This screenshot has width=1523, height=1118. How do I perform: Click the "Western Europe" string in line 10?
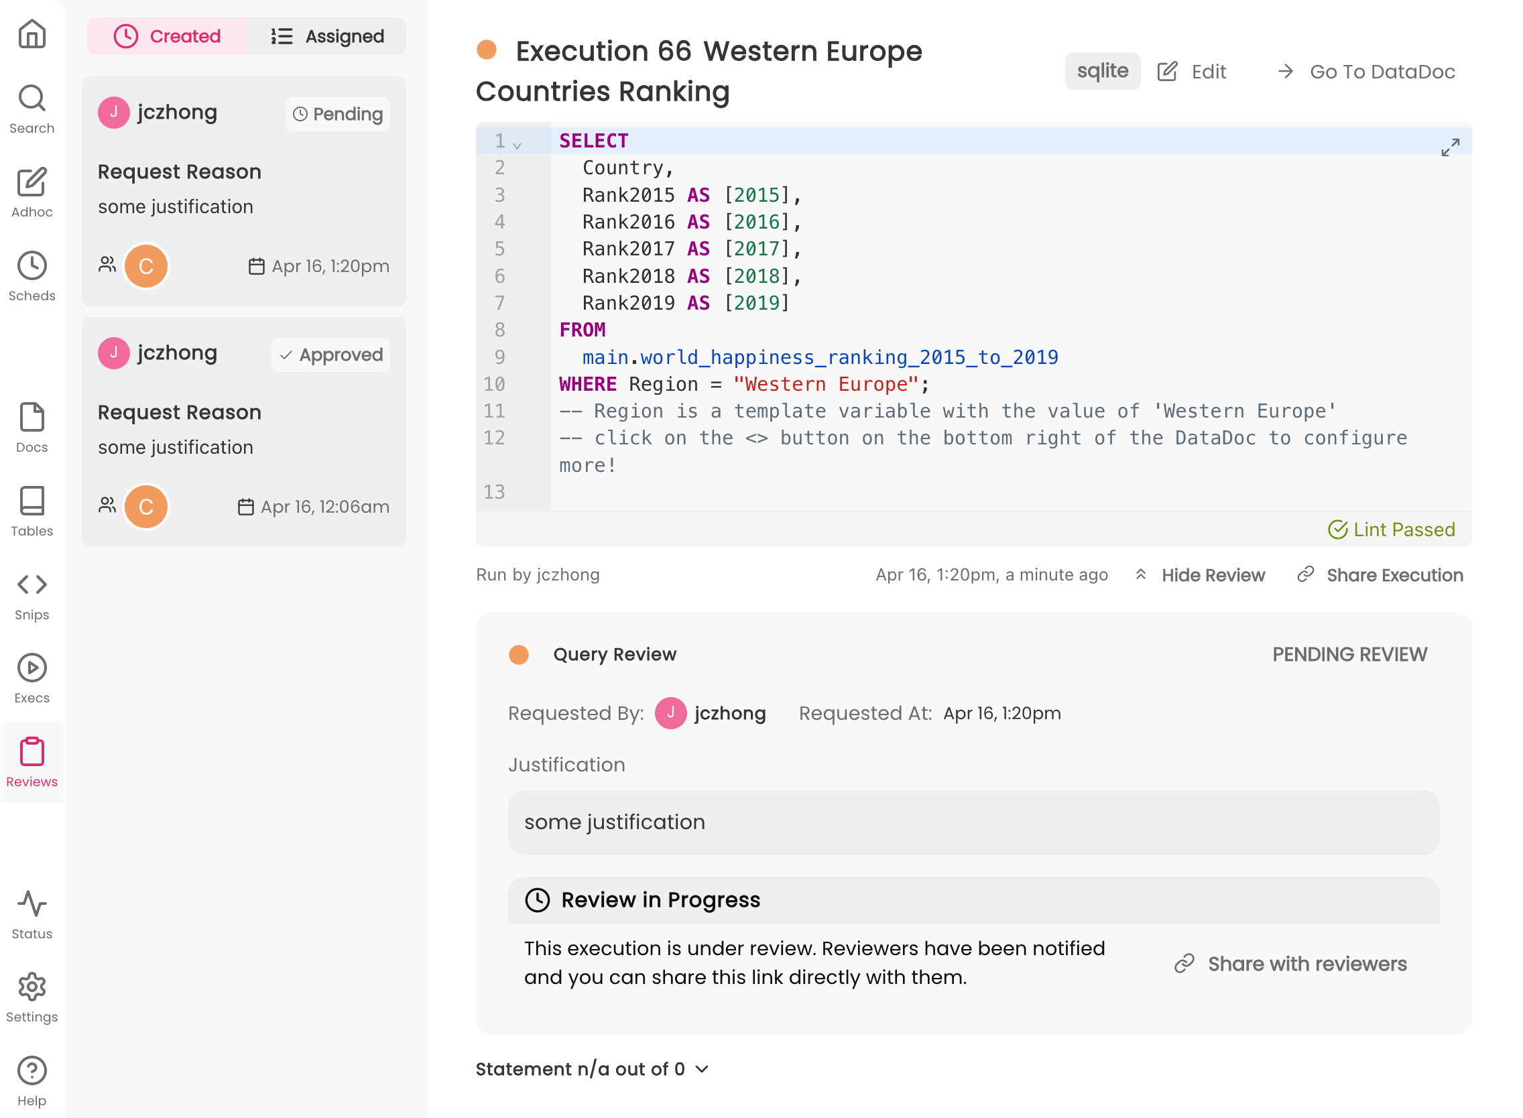[x=827, y=385]
